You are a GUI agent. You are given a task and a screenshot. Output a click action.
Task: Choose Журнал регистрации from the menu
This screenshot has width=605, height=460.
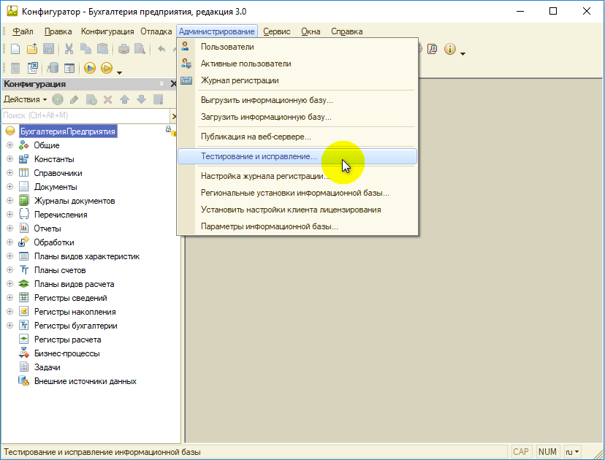click(x=240, y=80)
